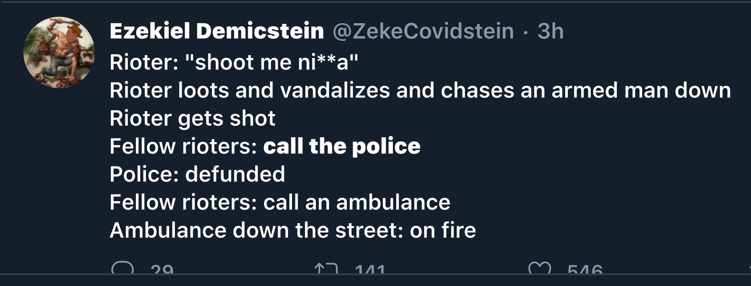The image size is (751, 286).
Task: Open the tweet via the 3h timestamp
Action: tap(551, 31)
